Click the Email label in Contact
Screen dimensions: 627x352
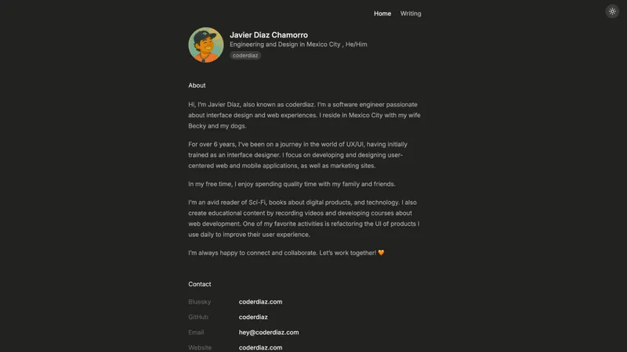[196, 332]
